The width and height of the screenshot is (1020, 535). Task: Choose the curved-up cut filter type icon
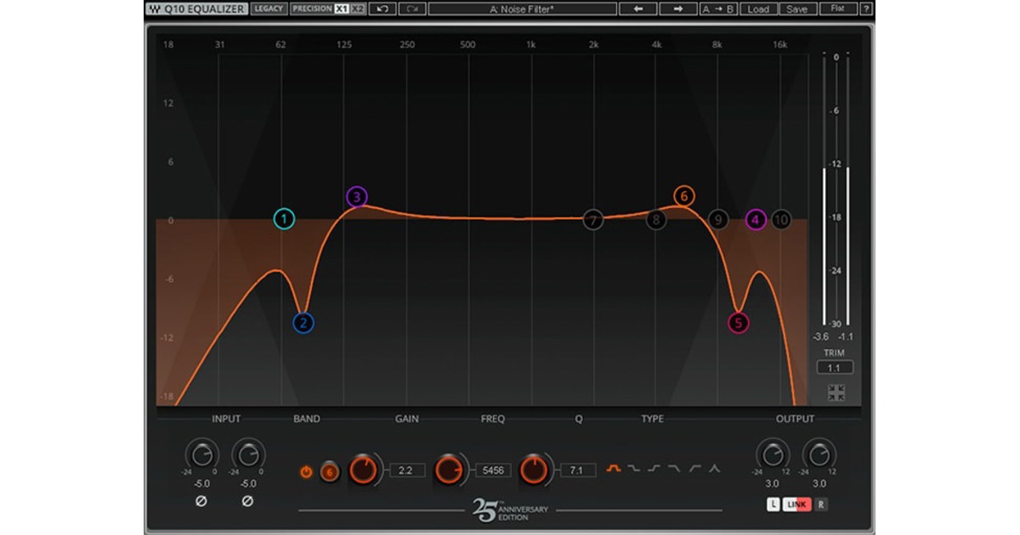695,468
